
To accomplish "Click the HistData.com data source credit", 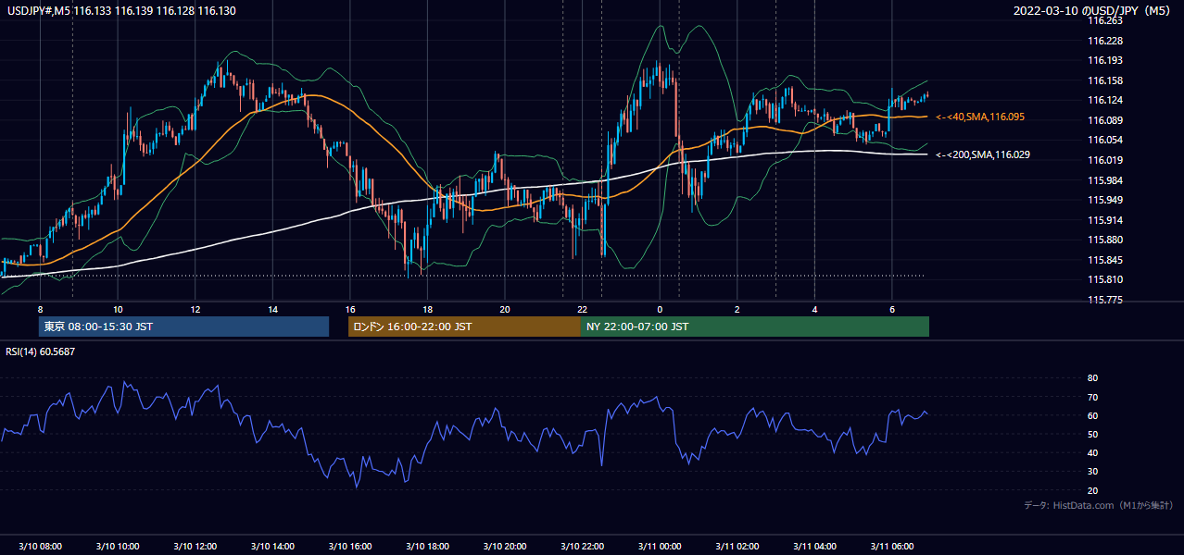I will (x=1099, y=505).
